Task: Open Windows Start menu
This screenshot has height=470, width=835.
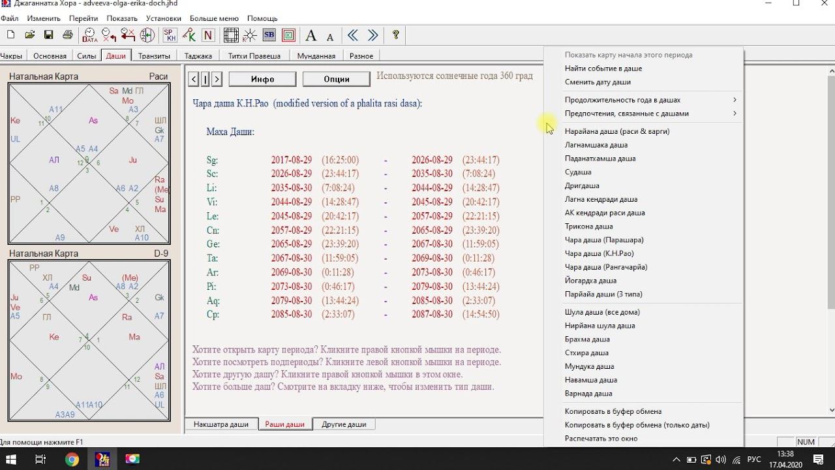Action: click(x=11, y=459)
